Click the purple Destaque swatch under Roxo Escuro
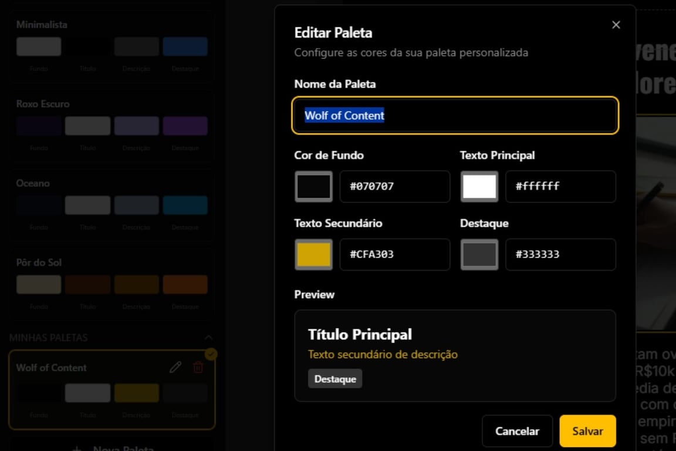 (x=185, y=125)
